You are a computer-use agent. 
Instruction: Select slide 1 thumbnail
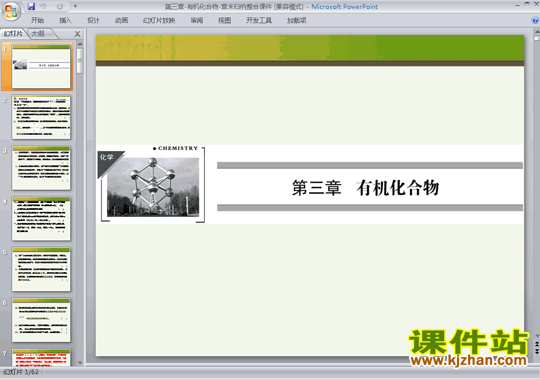point(41,66)
